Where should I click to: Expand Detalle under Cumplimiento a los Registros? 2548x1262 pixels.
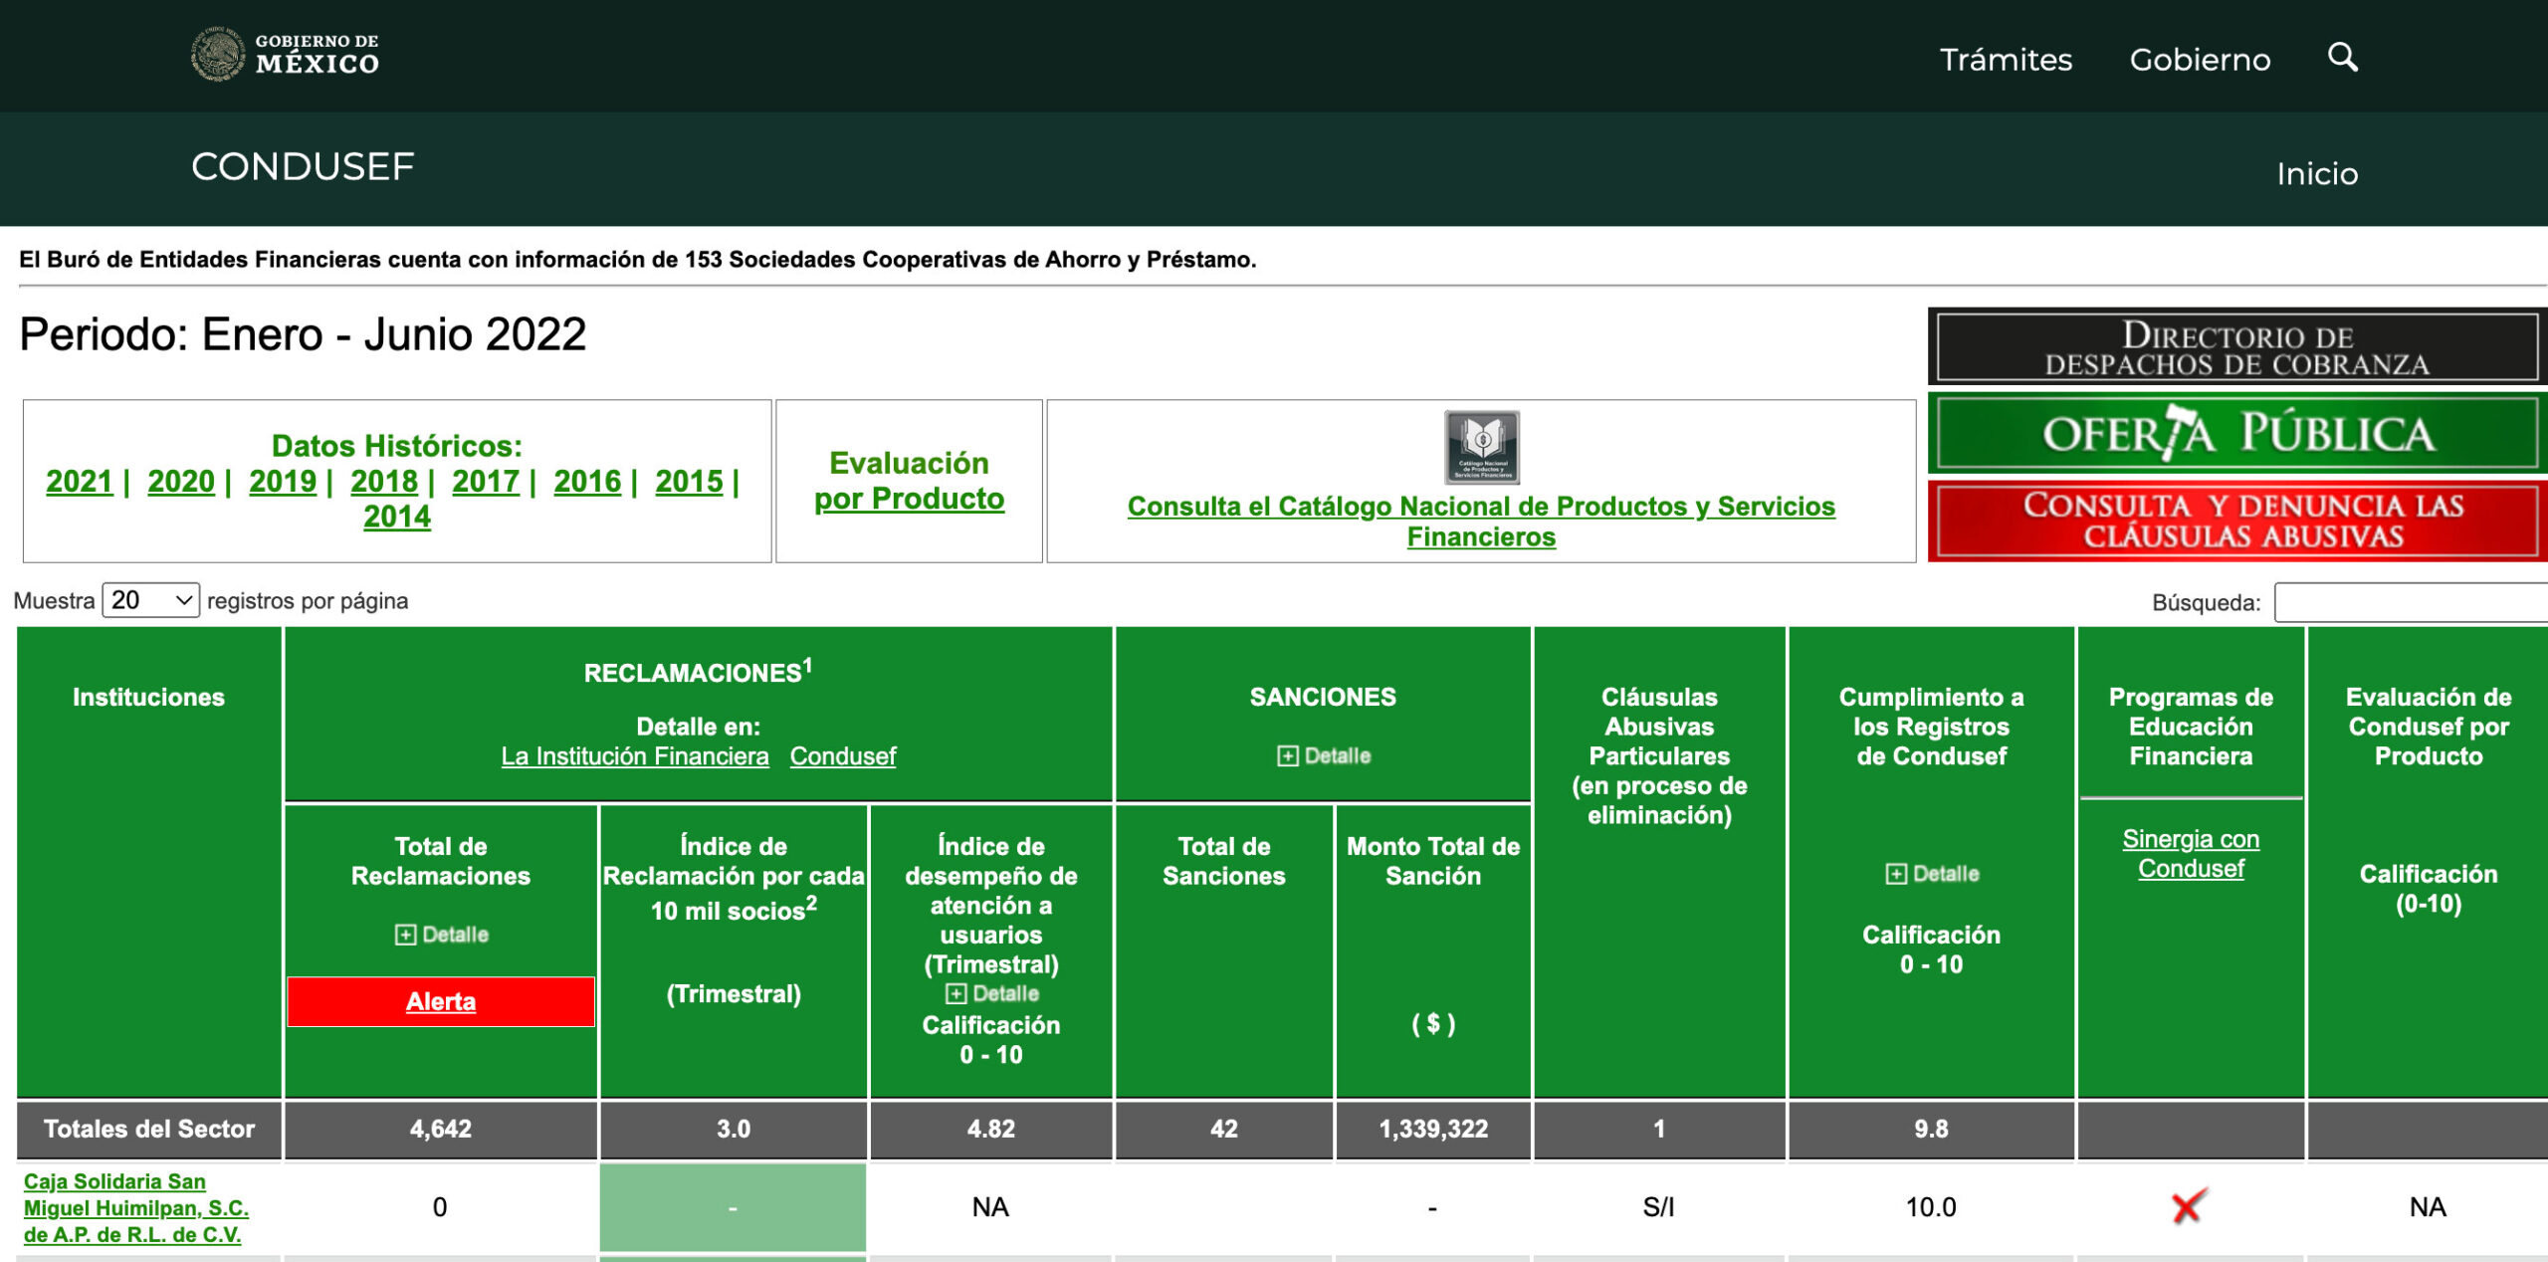(1931, 874)
